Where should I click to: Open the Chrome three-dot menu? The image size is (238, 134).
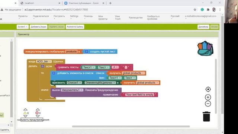(220, 10)
